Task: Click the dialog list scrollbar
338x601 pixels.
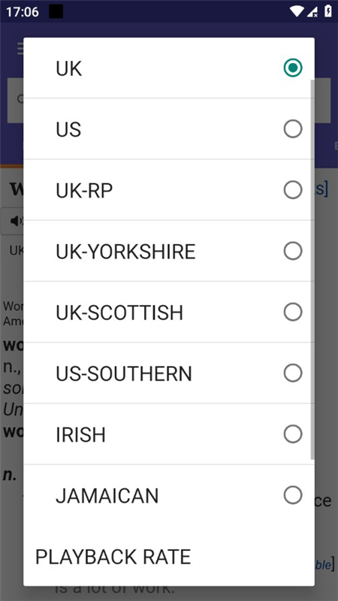Action: click(x=312, y=270)
